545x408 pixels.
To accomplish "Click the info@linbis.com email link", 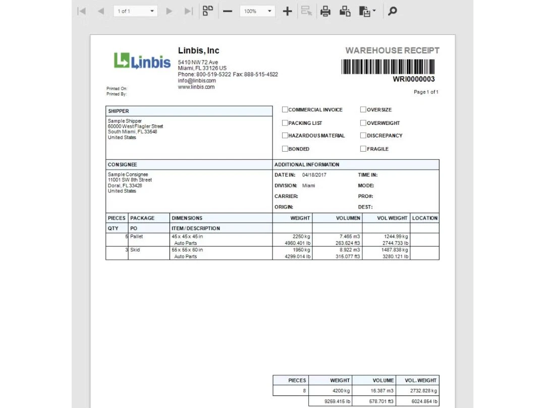I will click(x=196, y=81).
